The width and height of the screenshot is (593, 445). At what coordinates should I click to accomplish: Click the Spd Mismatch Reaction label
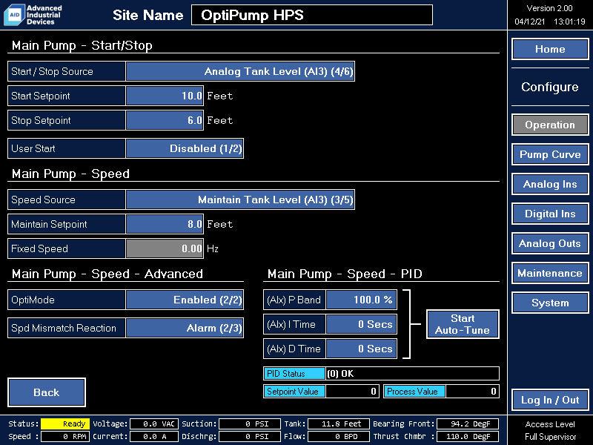[64, 328]
